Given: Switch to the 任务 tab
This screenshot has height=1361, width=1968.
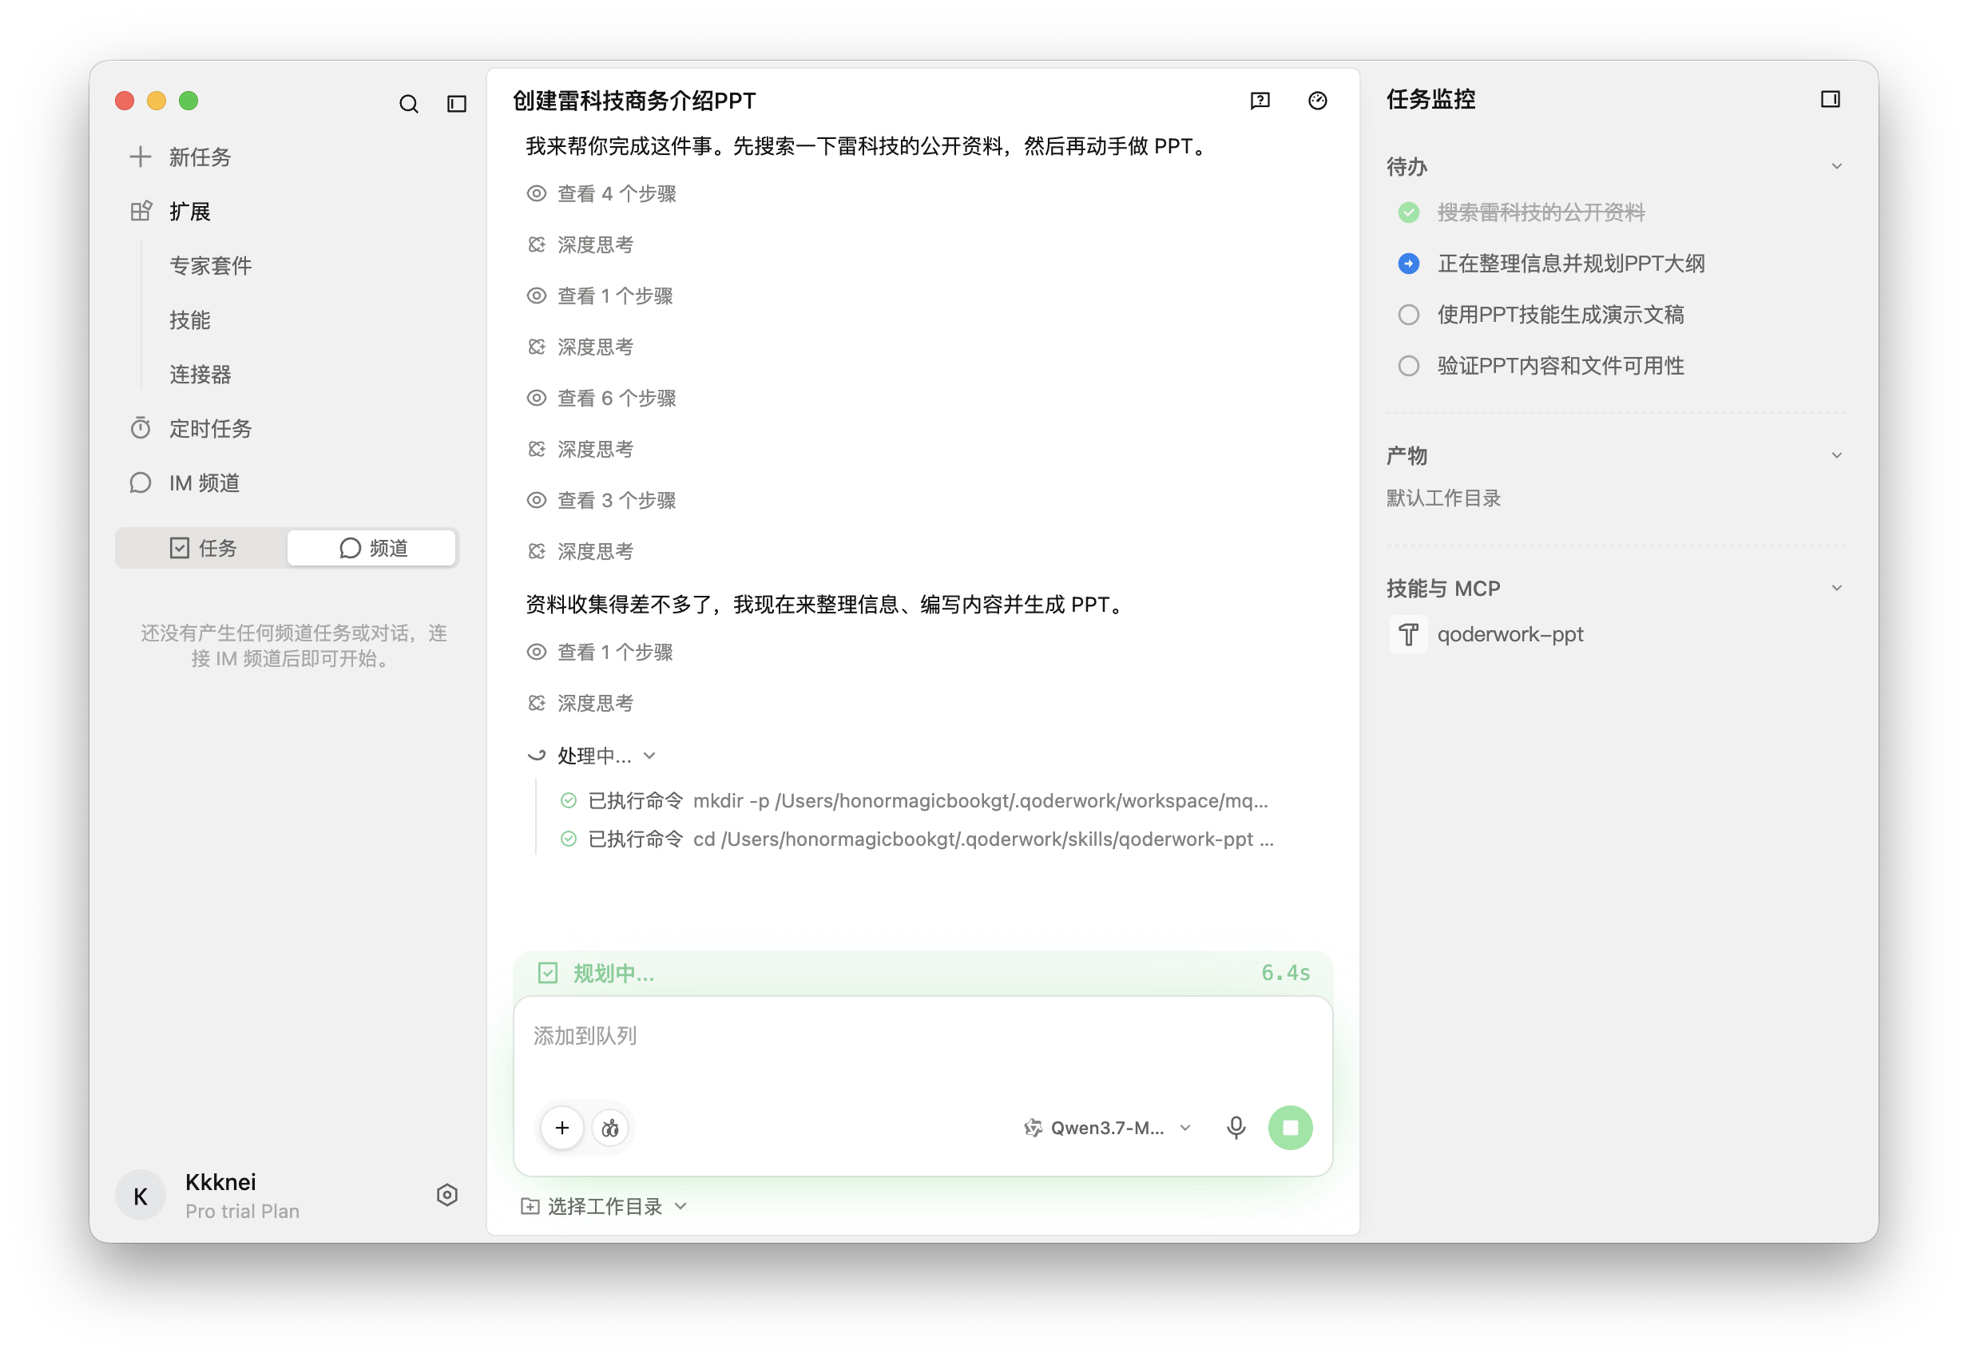Looking at the screenshot, I should pyautogui.click(x=202, y=547).
